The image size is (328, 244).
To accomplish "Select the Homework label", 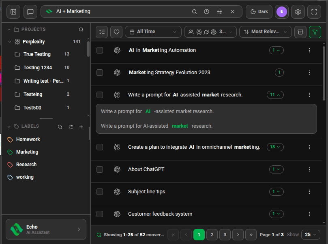I will click(x=28, y=139).
